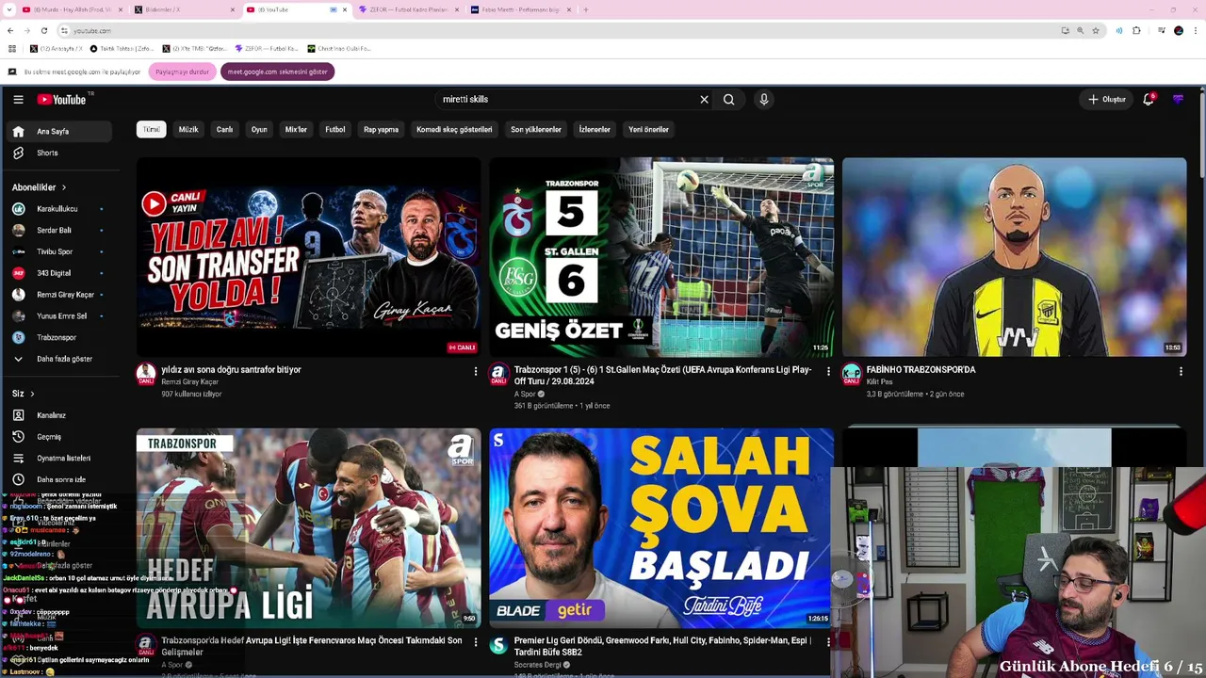This screenshot has height=678, width=1206.
Task: Open the Oynatma listeleri playlist icon
Action: click(18, 459)
